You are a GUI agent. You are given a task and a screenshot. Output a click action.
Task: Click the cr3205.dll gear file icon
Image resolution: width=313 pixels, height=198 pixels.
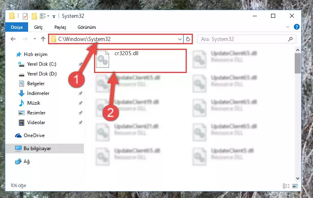pyautogui.click(x=103, y=59)
